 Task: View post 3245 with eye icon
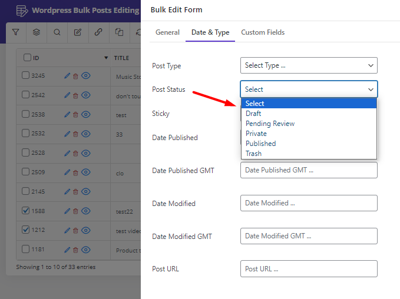(x=86, y=76)
